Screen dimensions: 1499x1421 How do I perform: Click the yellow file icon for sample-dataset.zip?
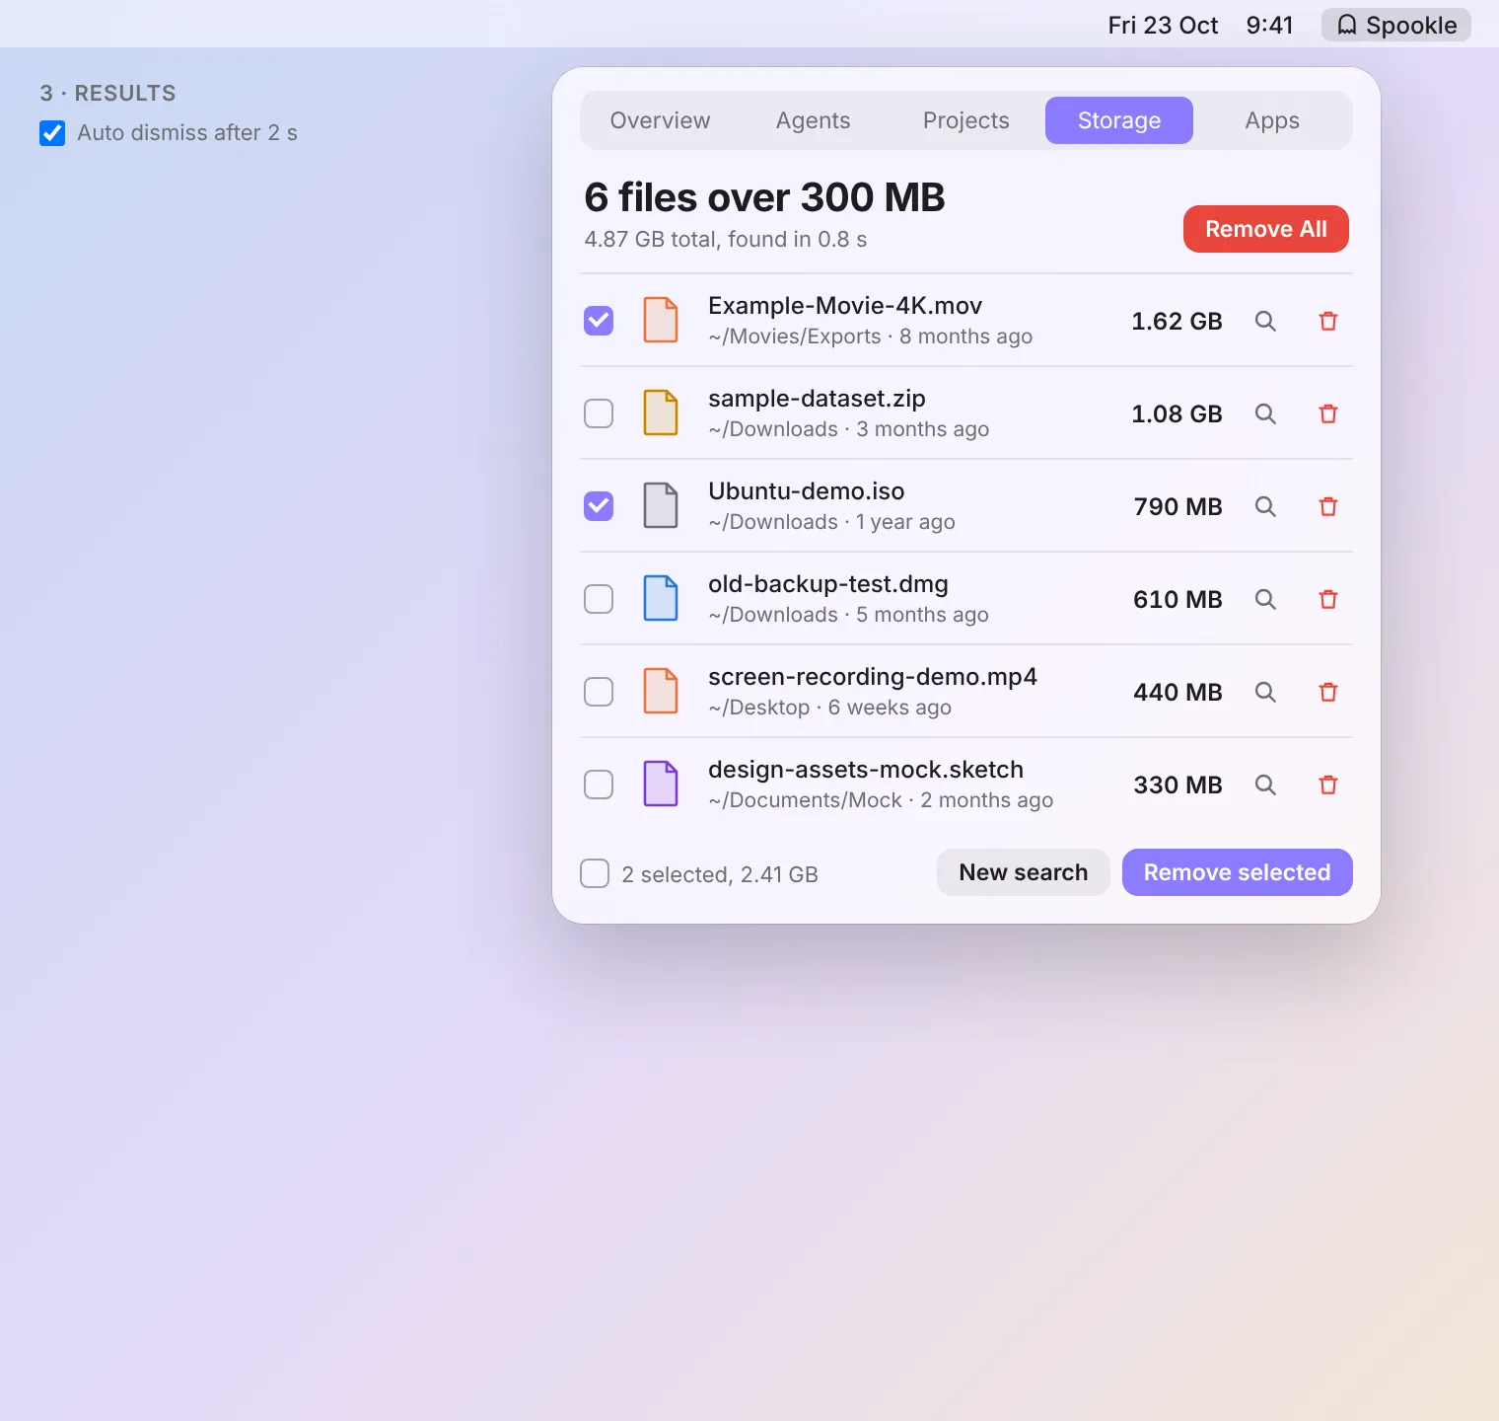pos(661,412)
